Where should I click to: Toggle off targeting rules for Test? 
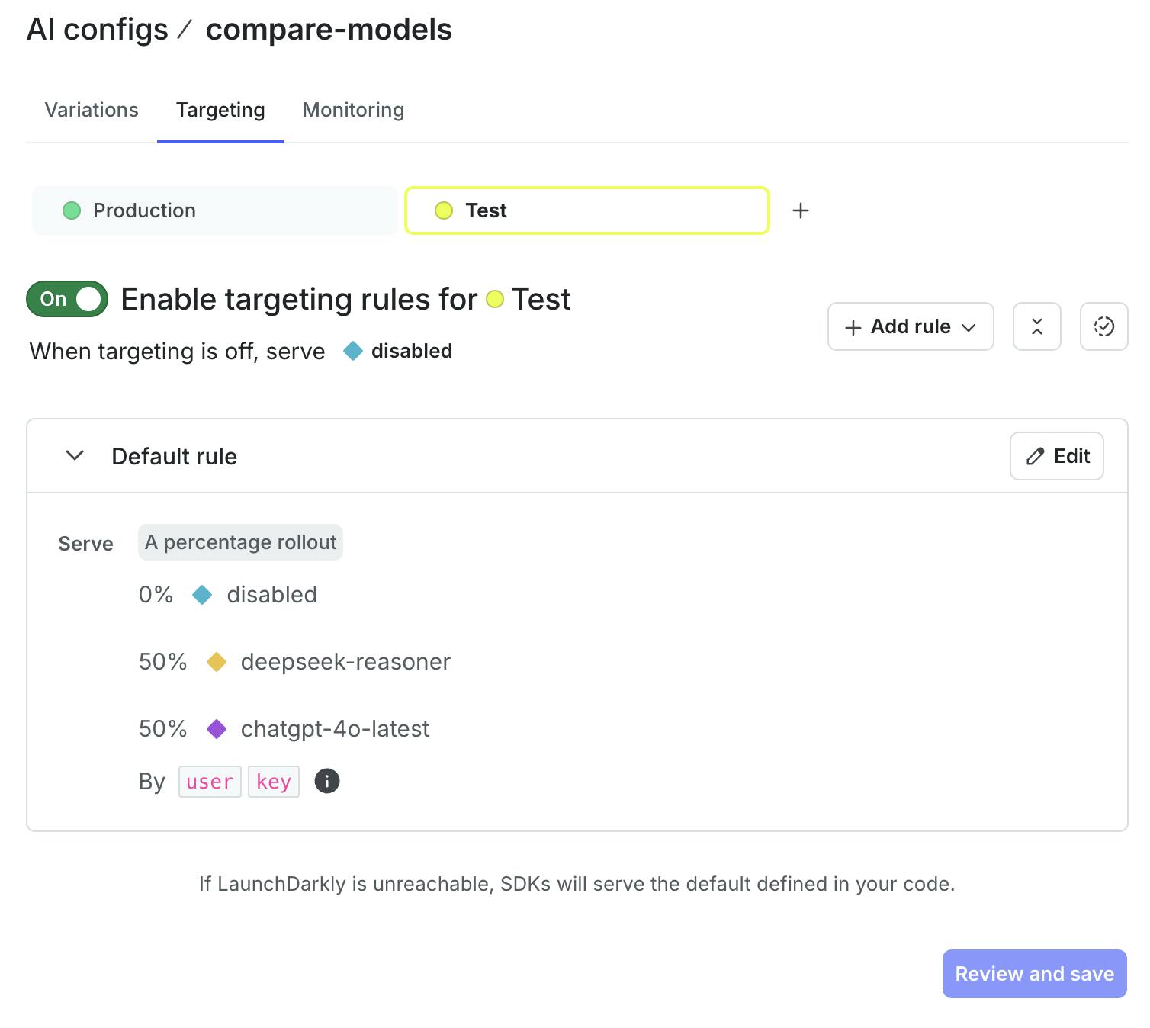pos(67,299)
